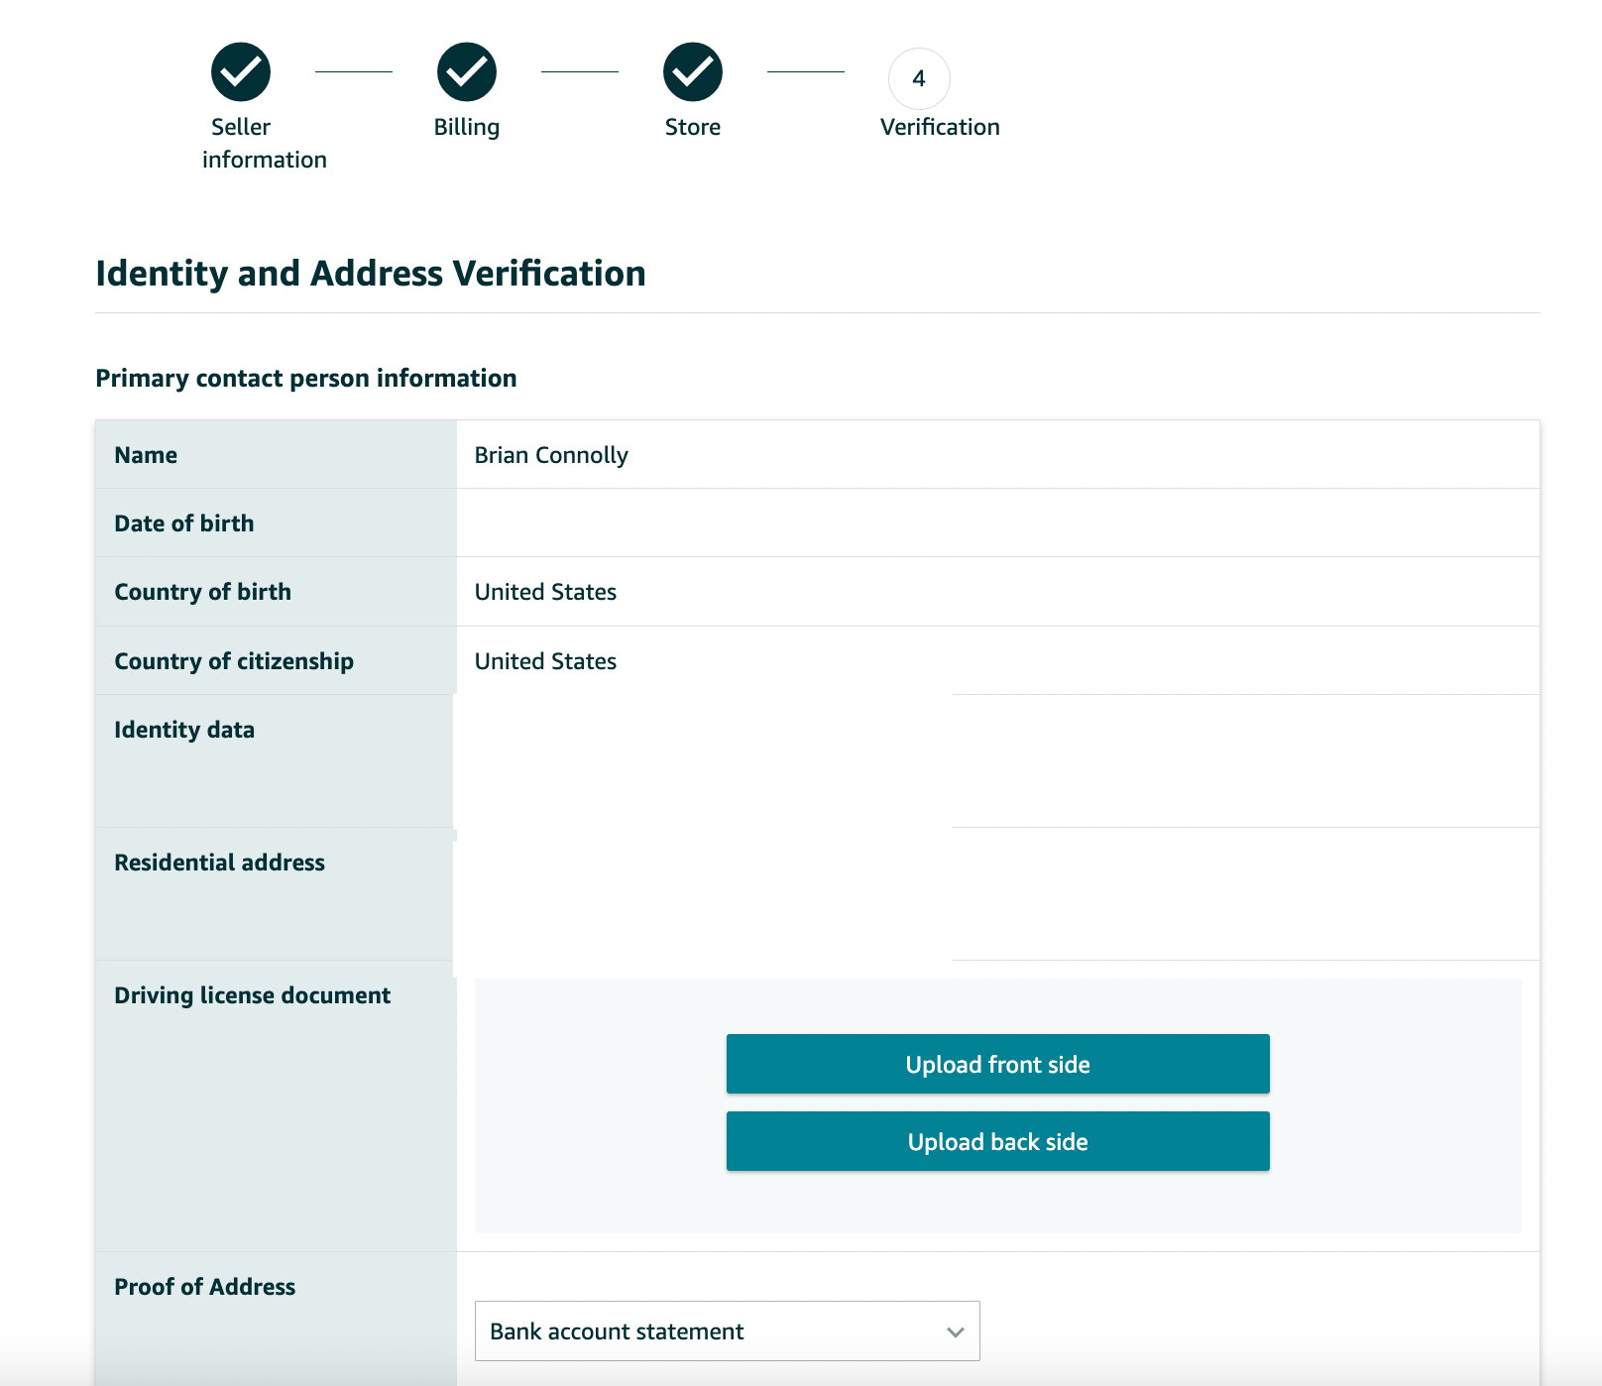
Task: Click the Country of birth United States value
Action: tap(545, 592)
